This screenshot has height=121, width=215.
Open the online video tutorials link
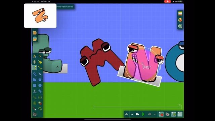[x=65, y=7]
